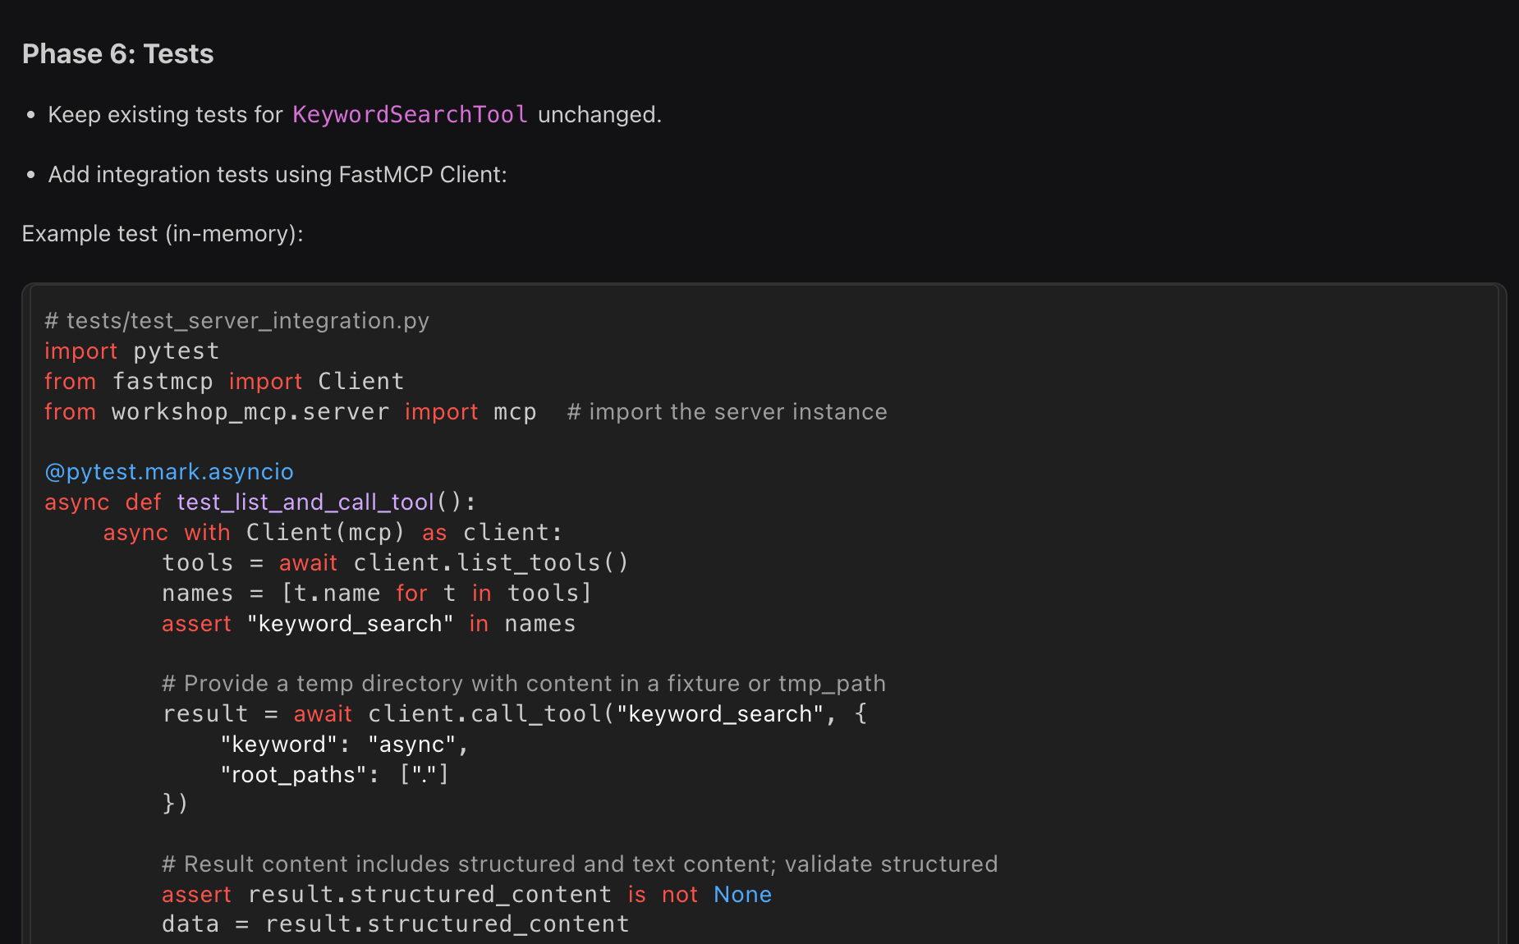Click "client.call_tool" in the result assignment line
The height and width of the screenshot is (944, 1519).
484,714
